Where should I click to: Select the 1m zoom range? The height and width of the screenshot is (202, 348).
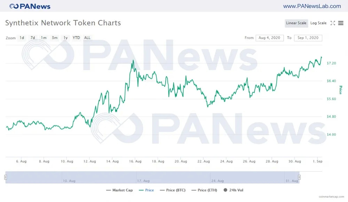point(43,38)
